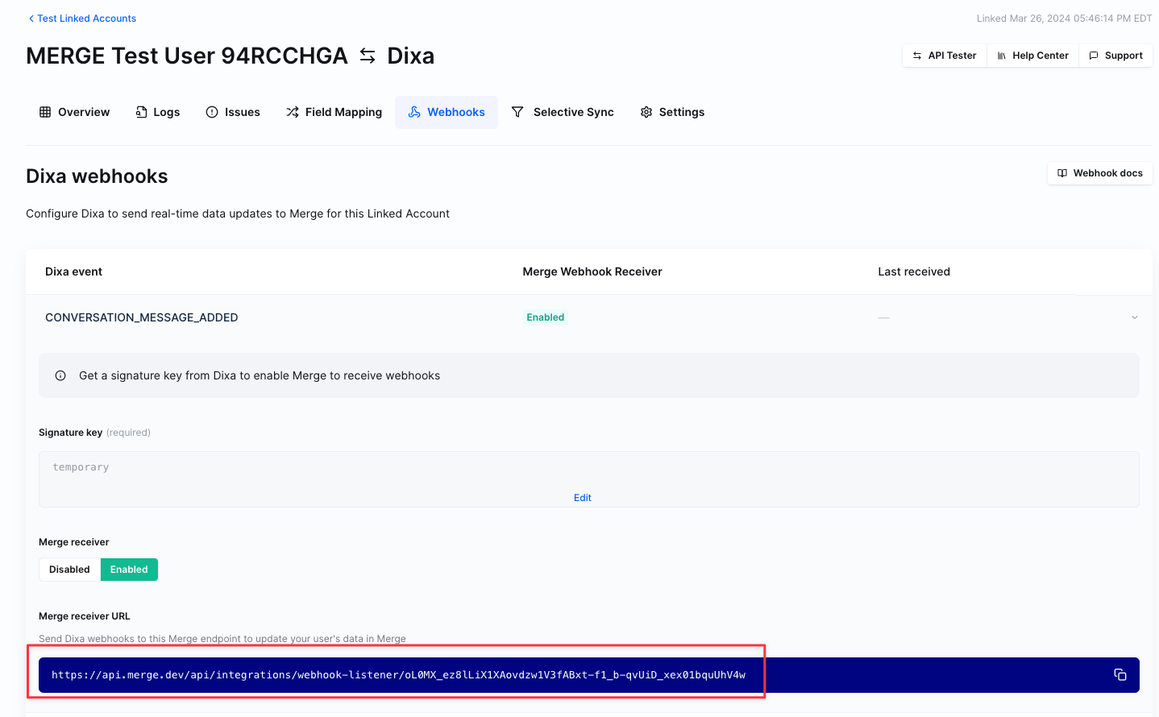Set Merge receiver to Enabled
This screenshot has width=1159, height=717.
[129, 570]
